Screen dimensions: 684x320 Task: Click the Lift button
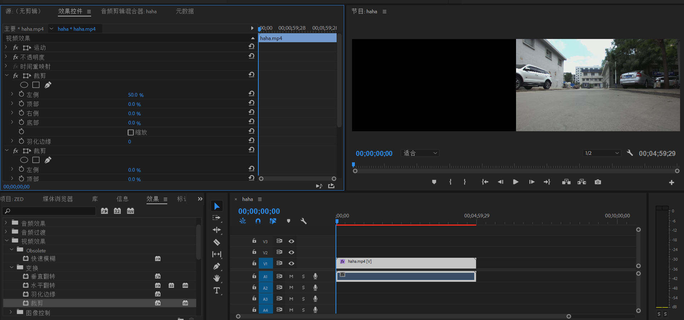(566, 182)
